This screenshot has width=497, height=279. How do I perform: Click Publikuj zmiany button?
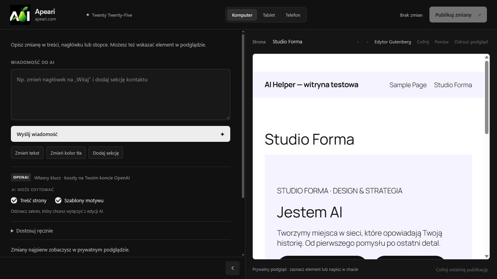click(458, 15)
